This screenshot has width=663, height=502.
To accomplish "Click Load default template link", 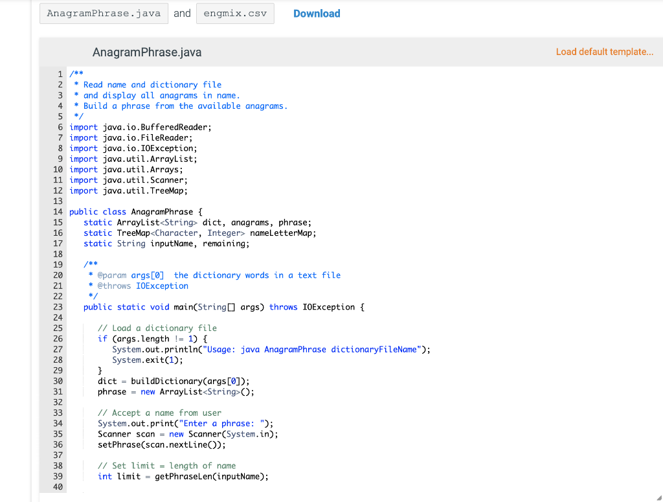I will click(x=604, y=52).
